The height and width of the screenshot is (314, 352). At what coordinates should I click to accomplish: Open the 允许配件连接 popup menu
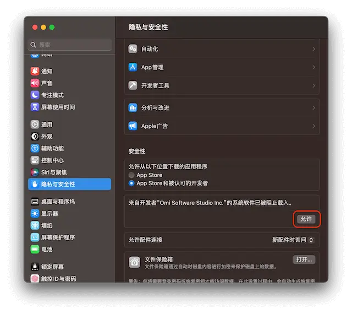293,240
